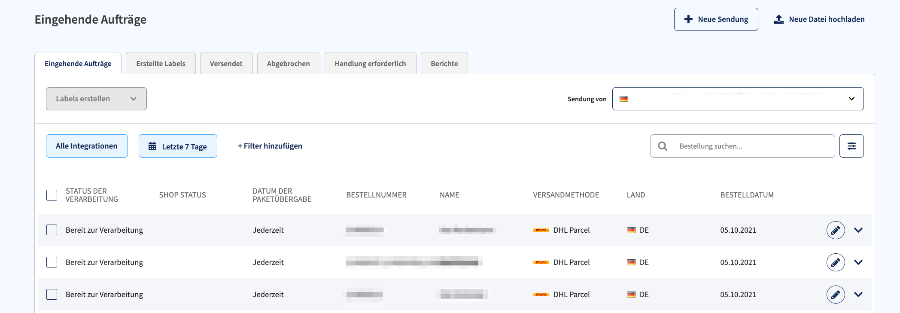Click the Land column header

[x=636, y=195]
